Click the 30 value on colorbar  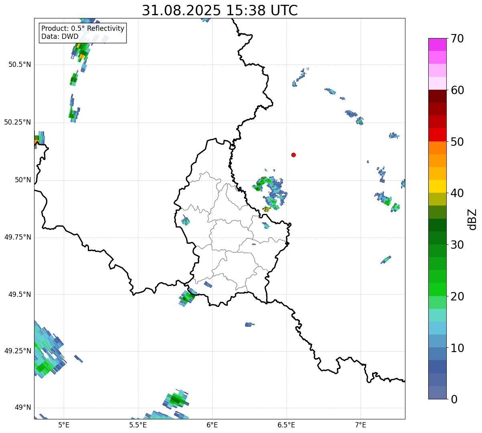457,245
